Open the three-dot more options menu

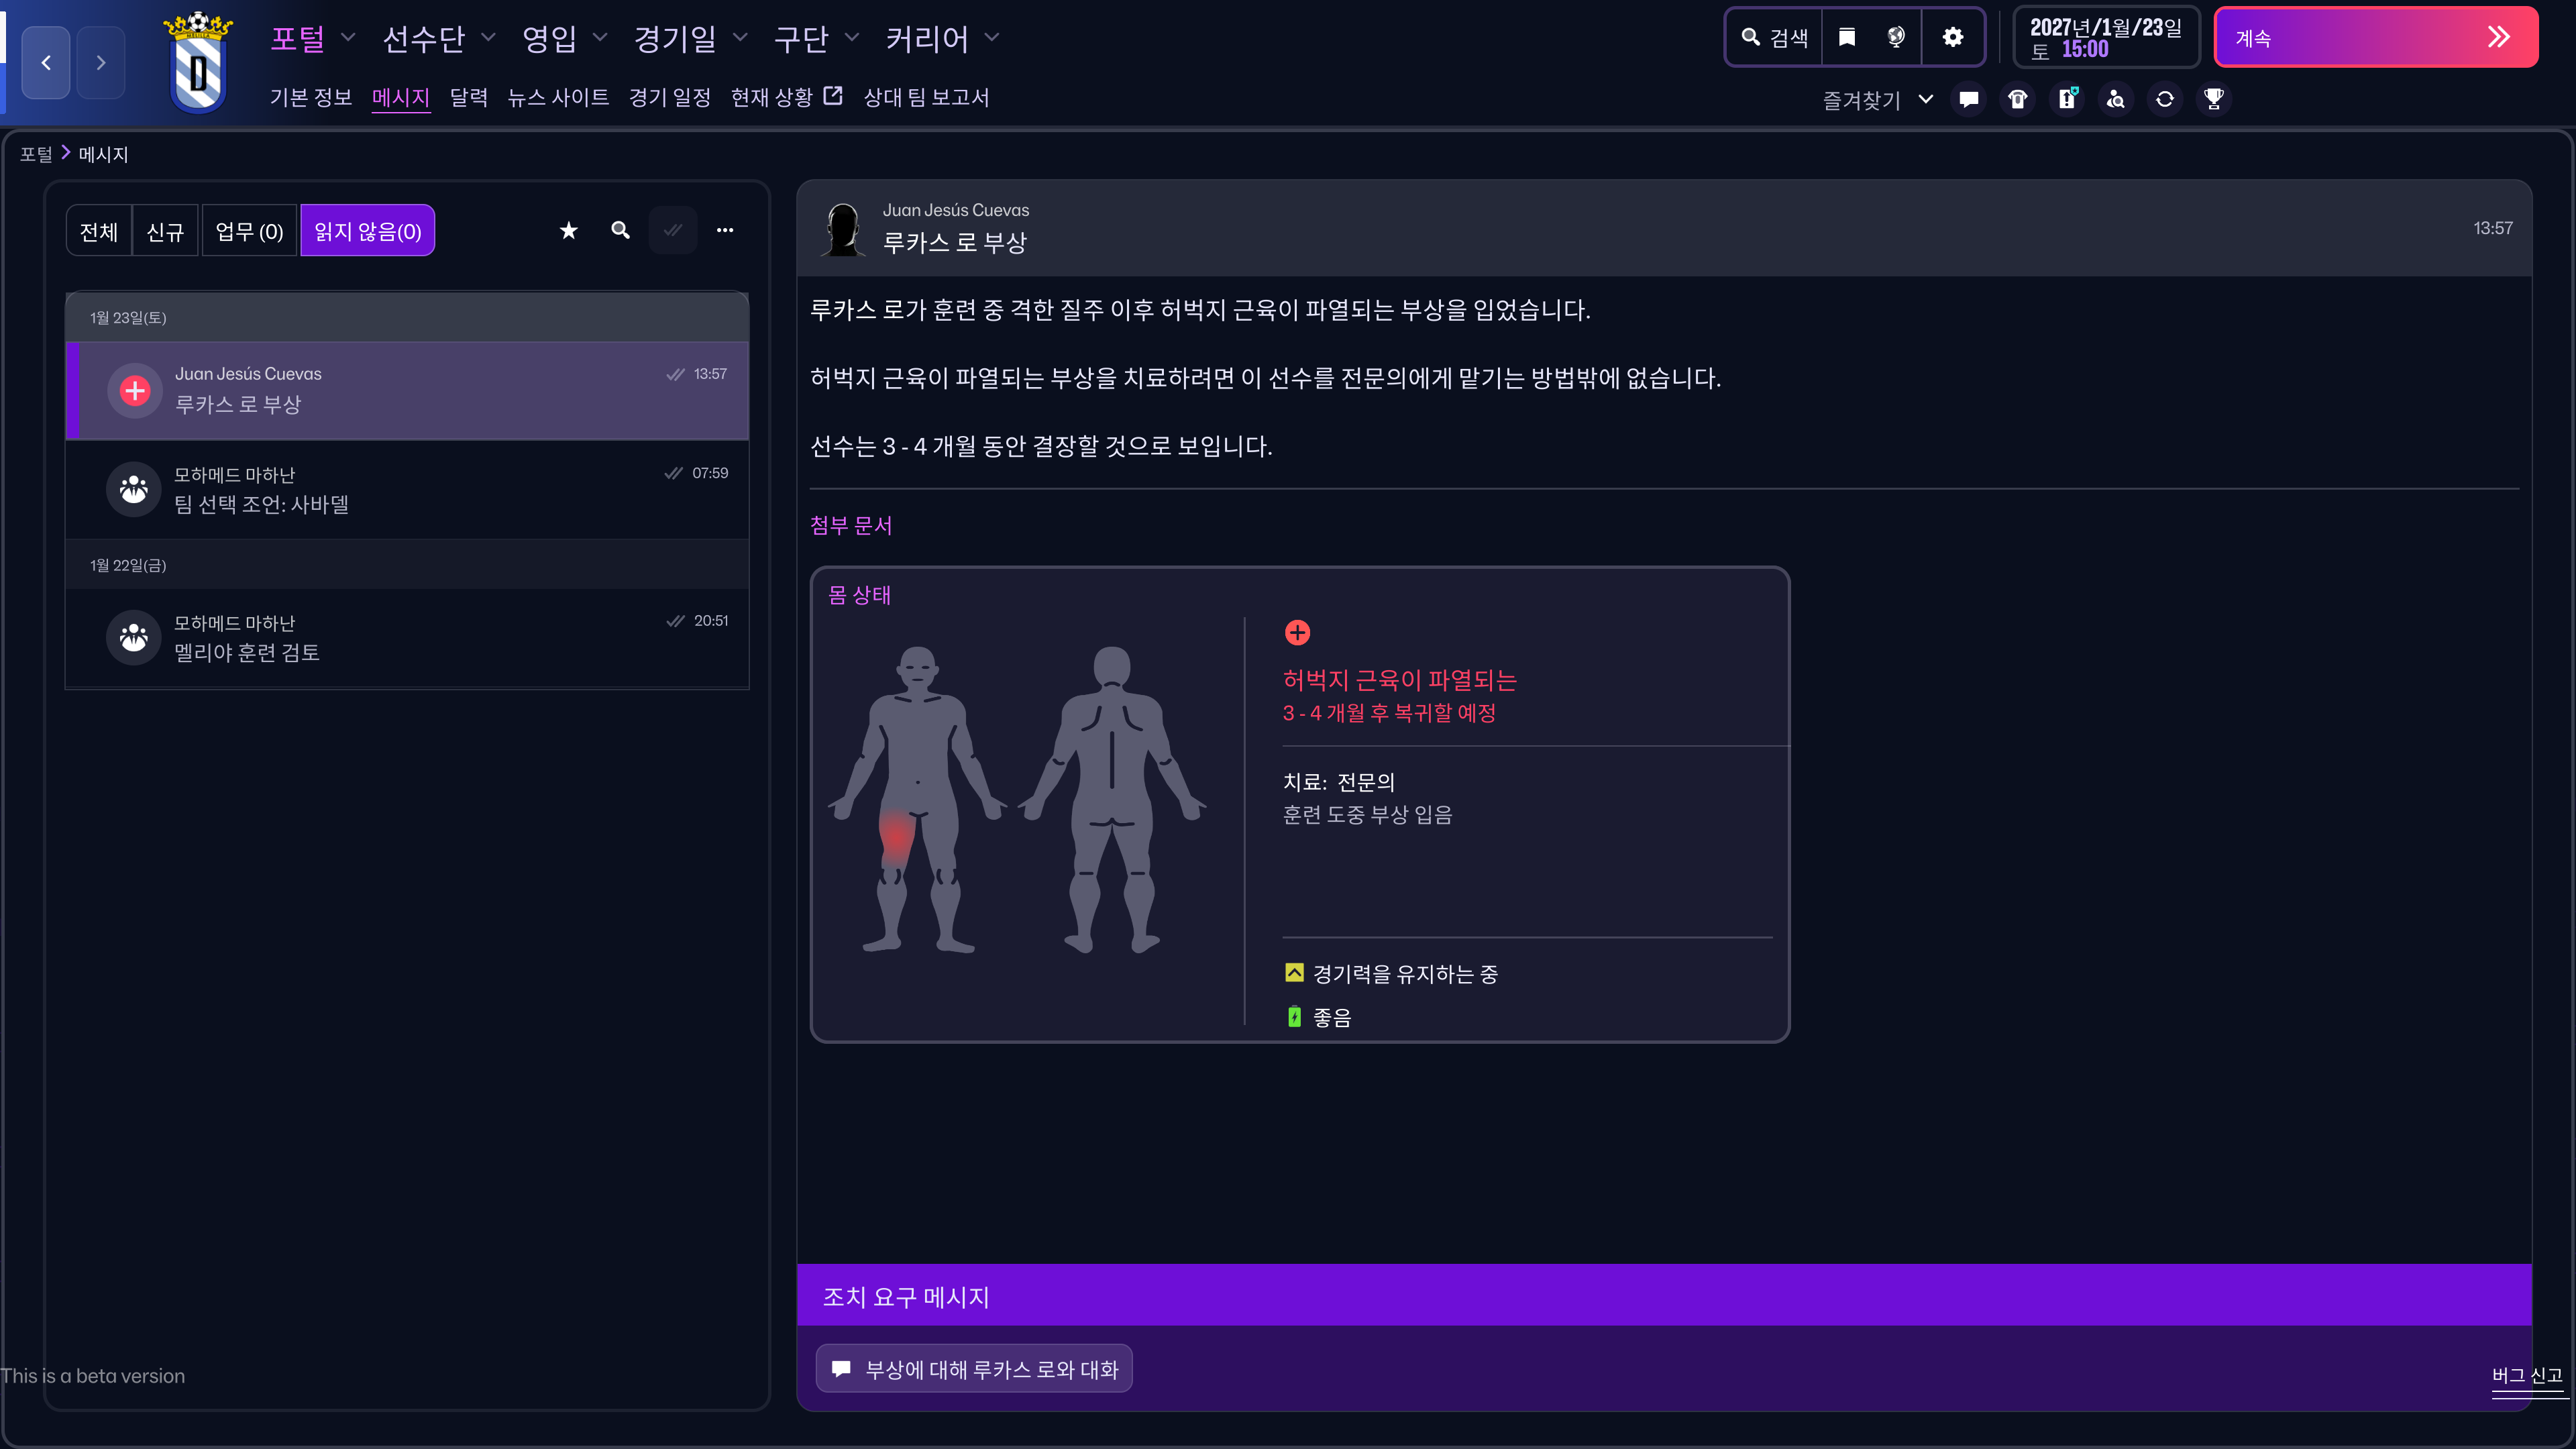pos(724,231)
